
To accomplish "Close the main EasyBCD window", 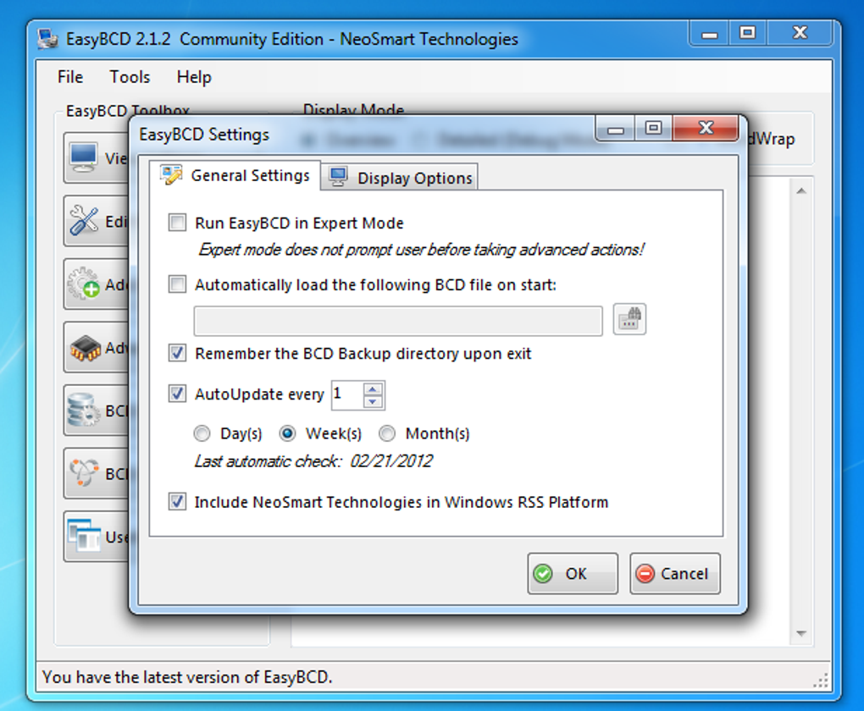I will click(x=800, y=34).
